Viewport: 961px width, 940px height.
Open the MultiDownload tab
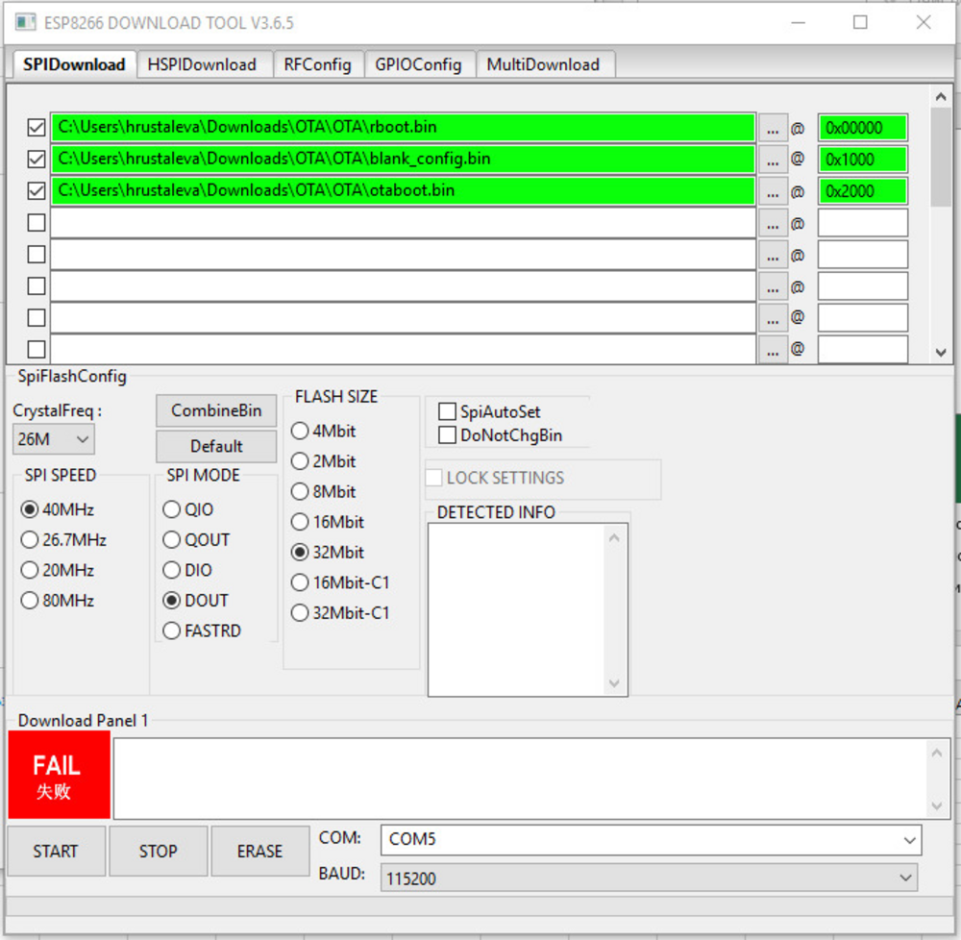pos(544,64)
